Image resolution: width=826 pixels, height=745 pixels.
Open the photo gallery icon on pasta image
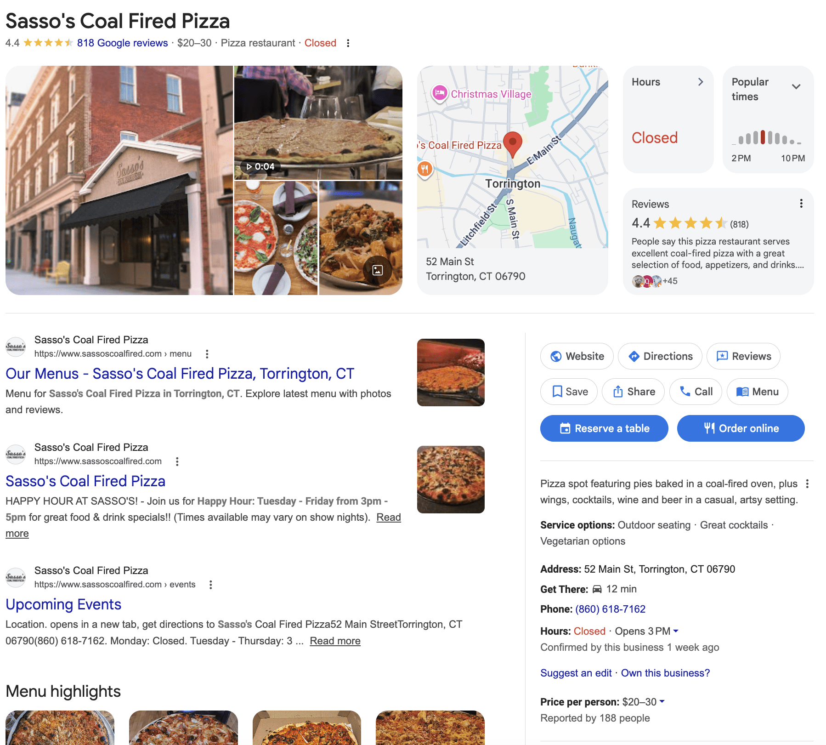pyautogui.click(x=377, y=270)
